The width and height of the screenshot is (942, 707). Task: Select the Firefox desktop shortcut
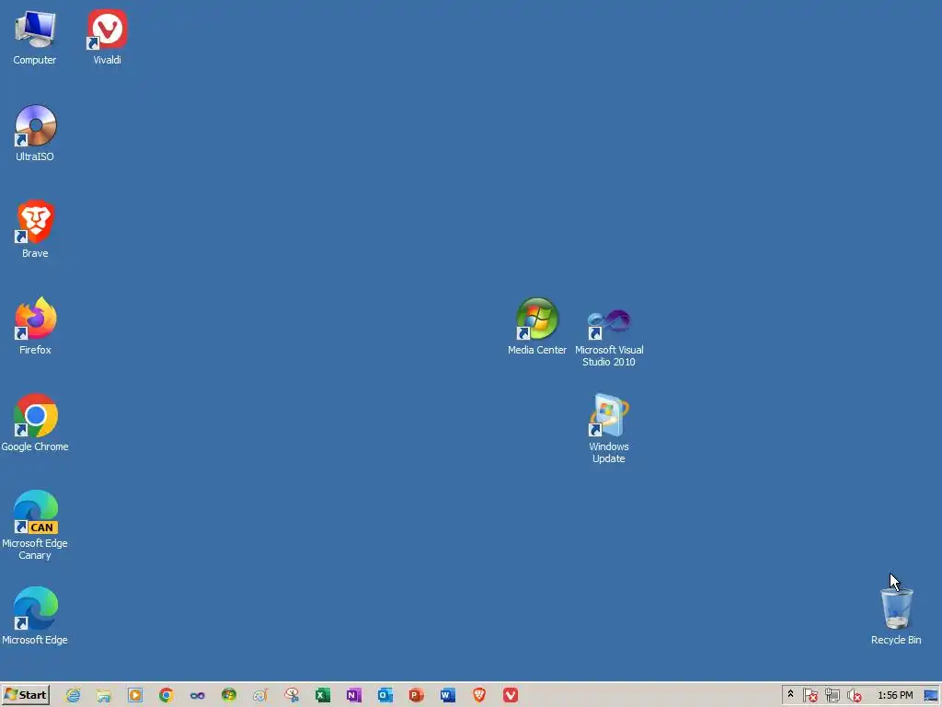35,326
